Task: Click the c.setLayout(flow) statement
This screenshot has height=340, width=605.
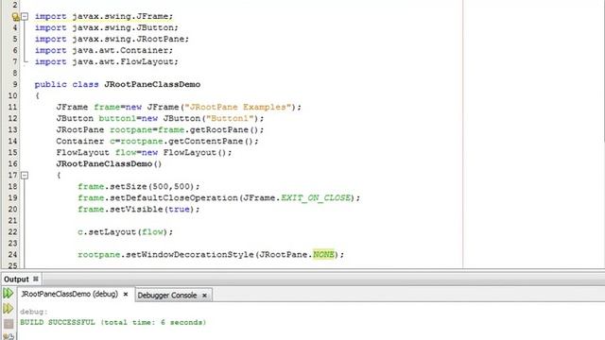Action: click(x=125, y=232)
